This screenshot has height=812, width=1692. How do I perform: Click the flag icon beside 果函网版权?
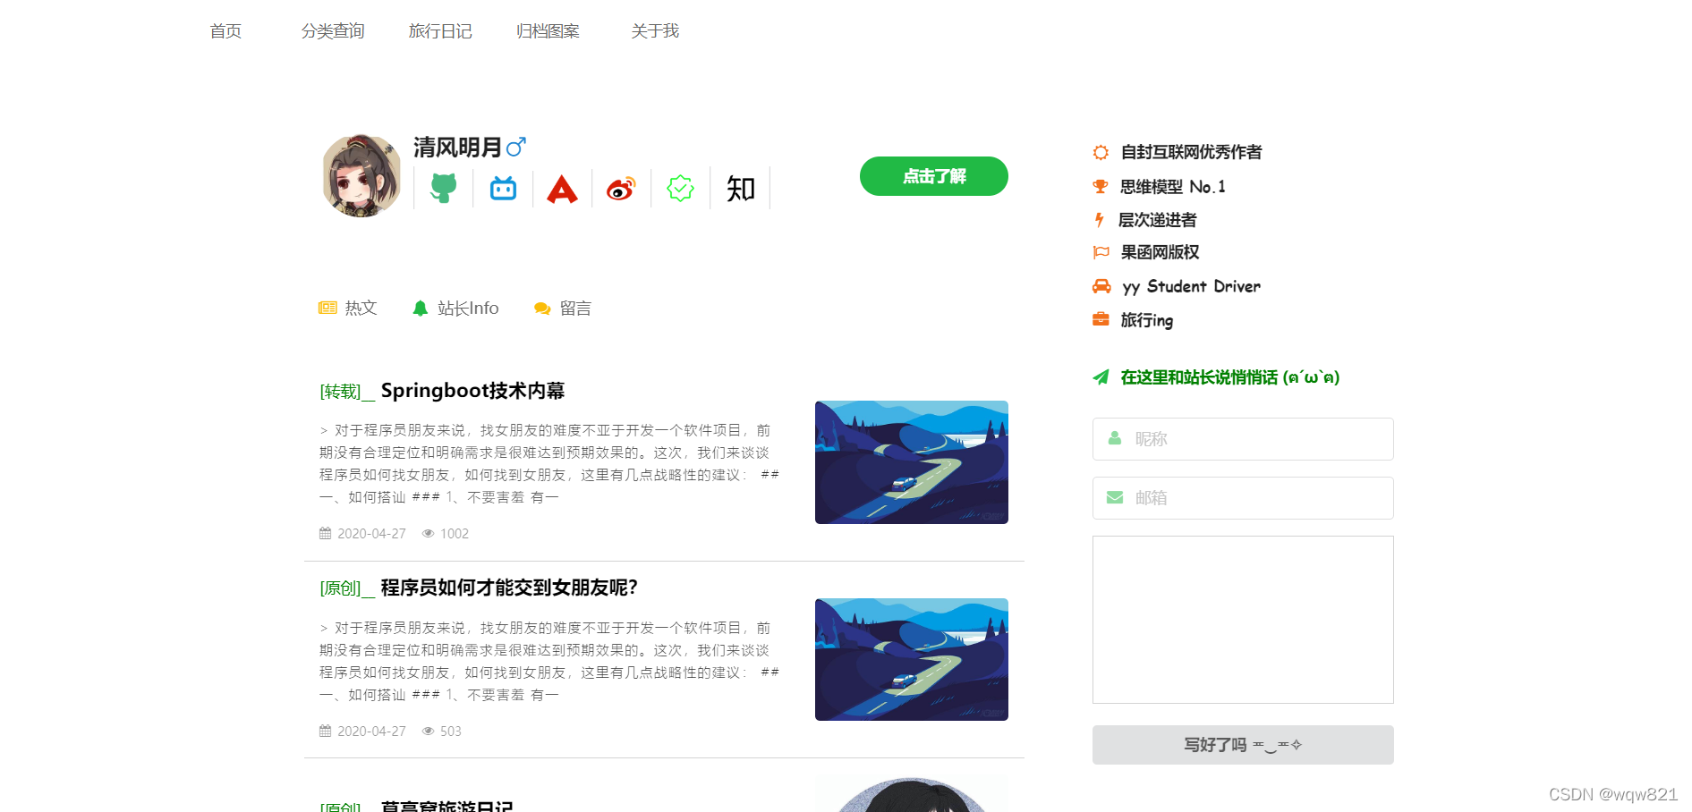point(1101,252)
